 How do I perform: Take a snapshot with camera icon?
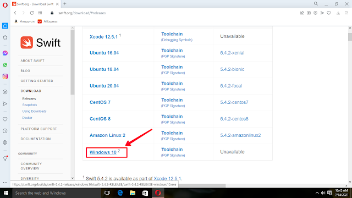[x=309, y=13]
